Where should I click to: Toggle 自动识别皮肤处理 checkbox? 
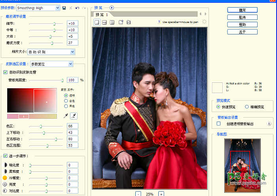(x=5, y=72)
